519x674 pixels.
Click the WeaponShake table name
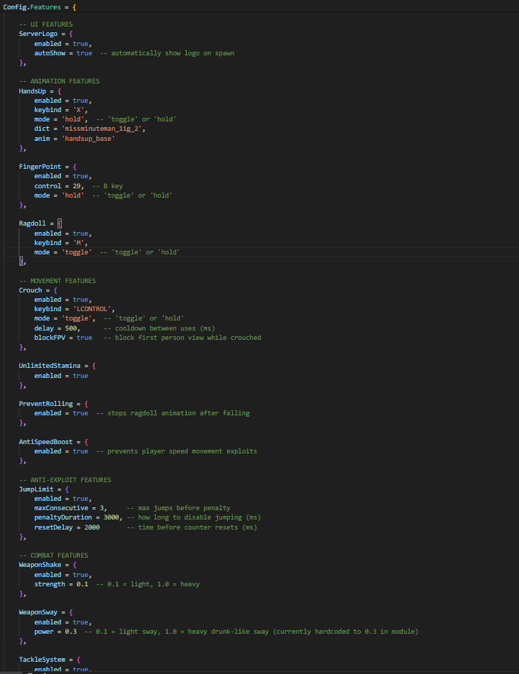coord(40,565)
